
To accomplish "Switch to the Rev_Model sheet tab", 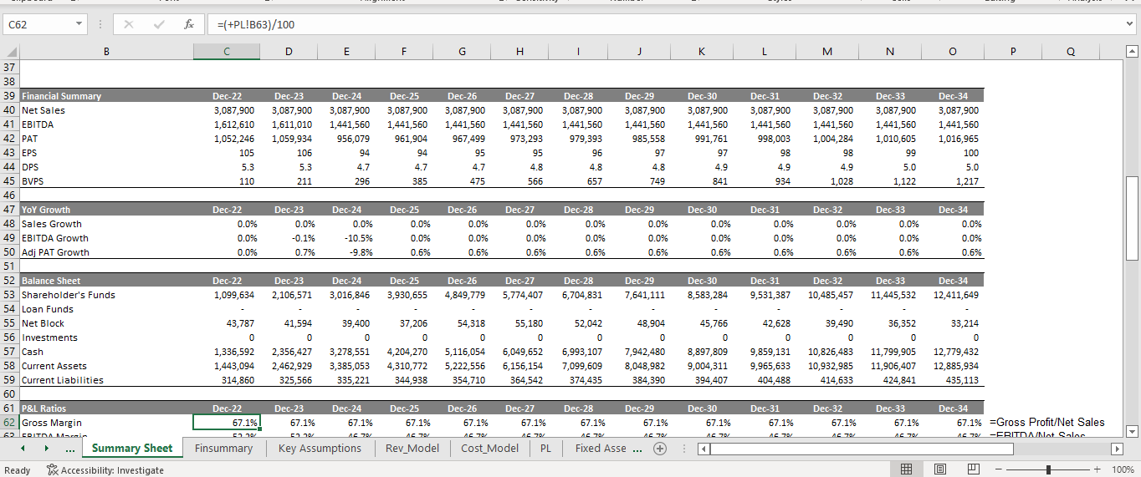I will coord(414,449).
